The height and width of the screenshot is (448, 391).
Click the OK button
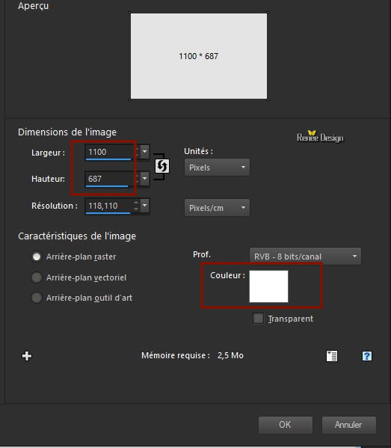pyautogui.click(x=286, y=425)
